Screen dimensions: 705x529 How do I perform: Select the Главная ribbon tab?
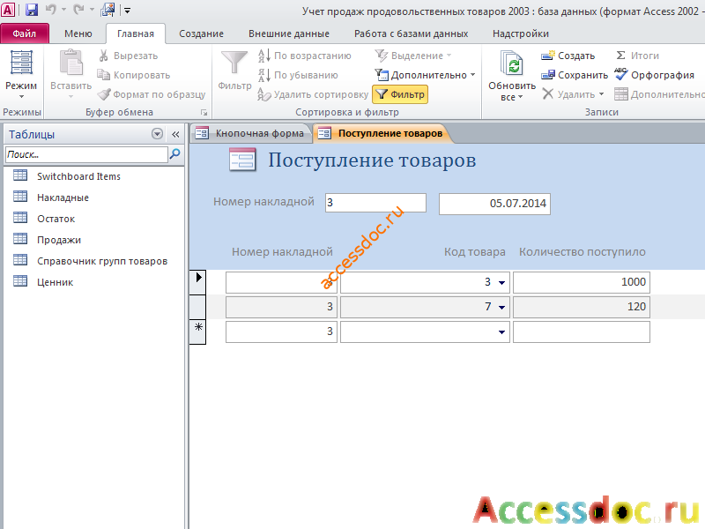[136, 34]
